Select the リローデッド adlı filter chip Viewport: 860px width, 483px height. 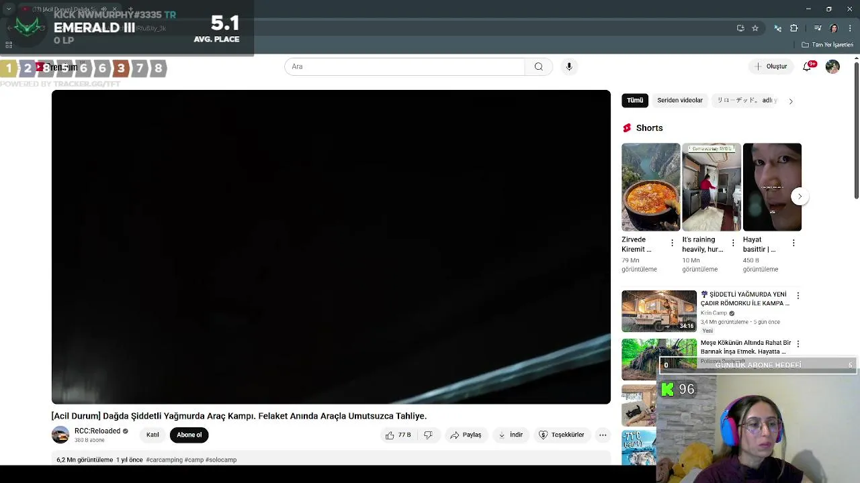point(746,100)
